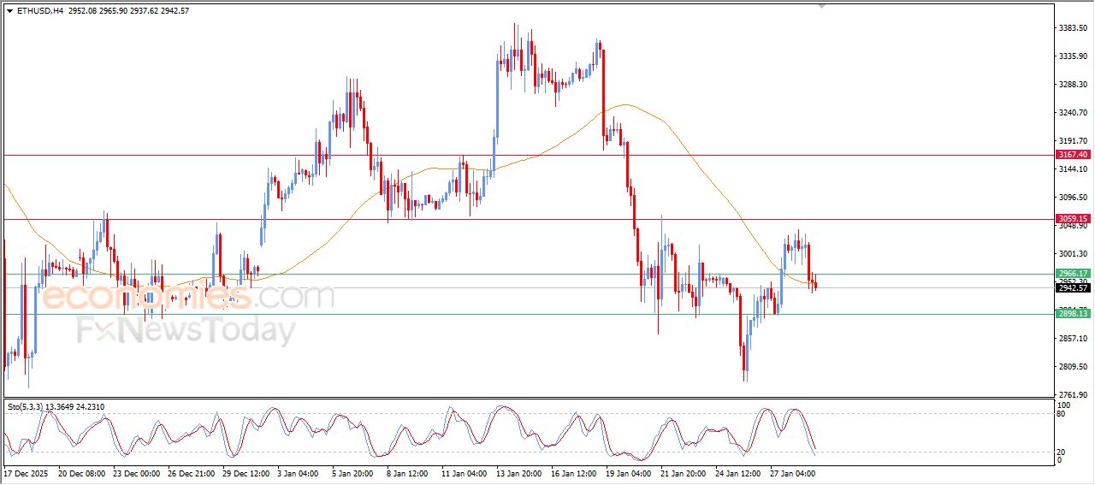Click the 23 Dec 00:00 time label
This screenshot has height=485, width=1095.
(x=137, y=472)
